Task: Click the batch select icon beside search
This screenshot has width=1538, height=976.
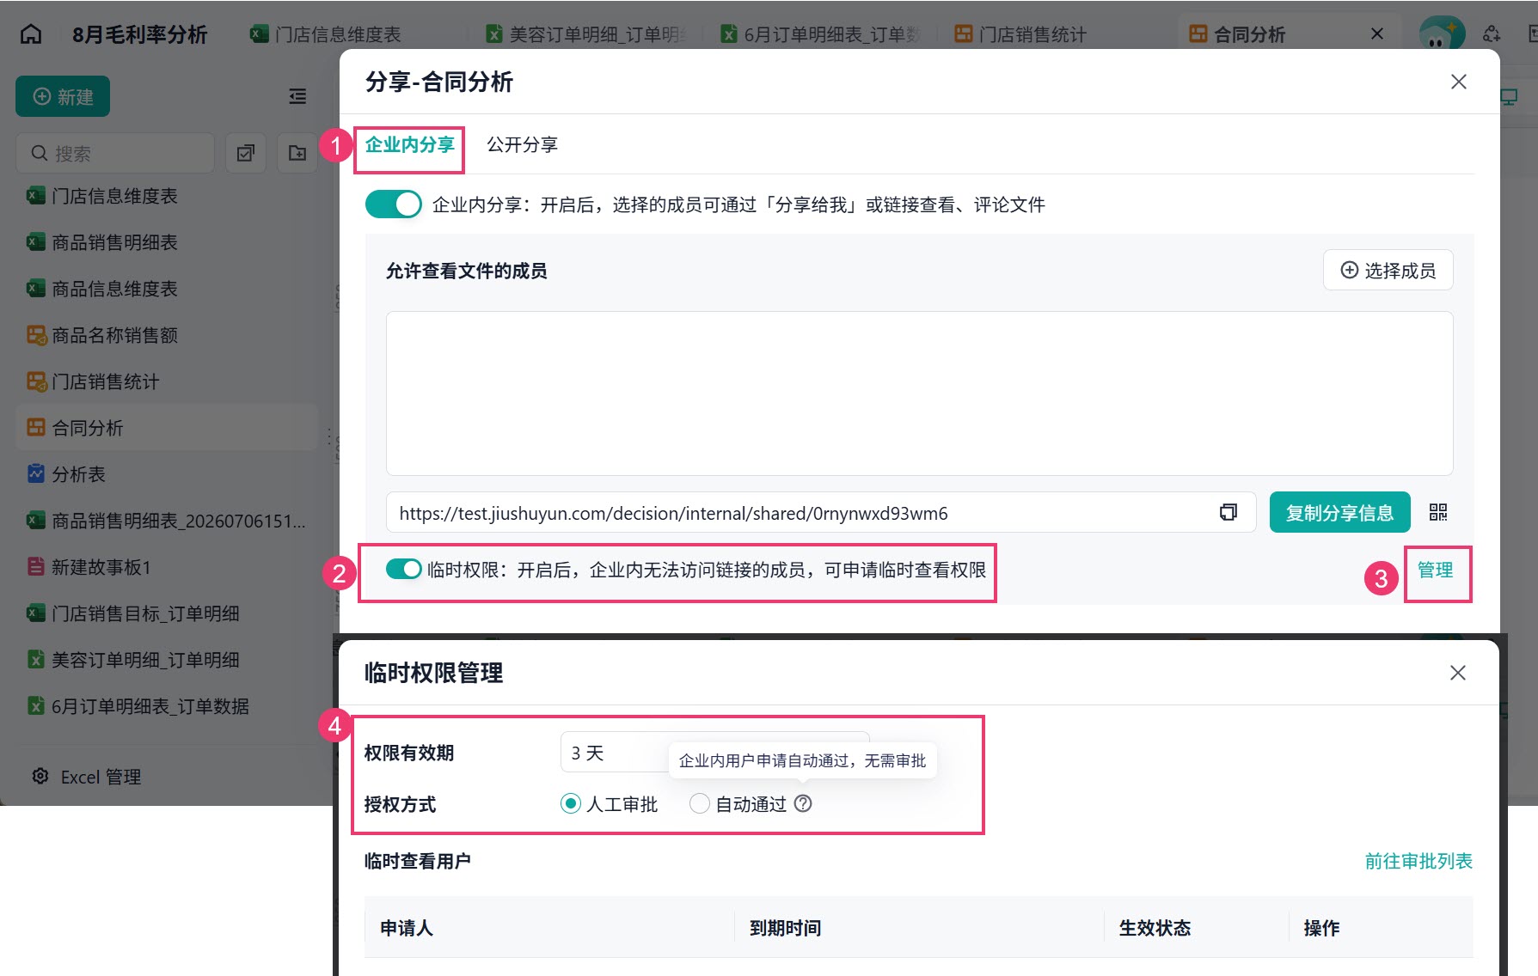Action: (246, 153)
